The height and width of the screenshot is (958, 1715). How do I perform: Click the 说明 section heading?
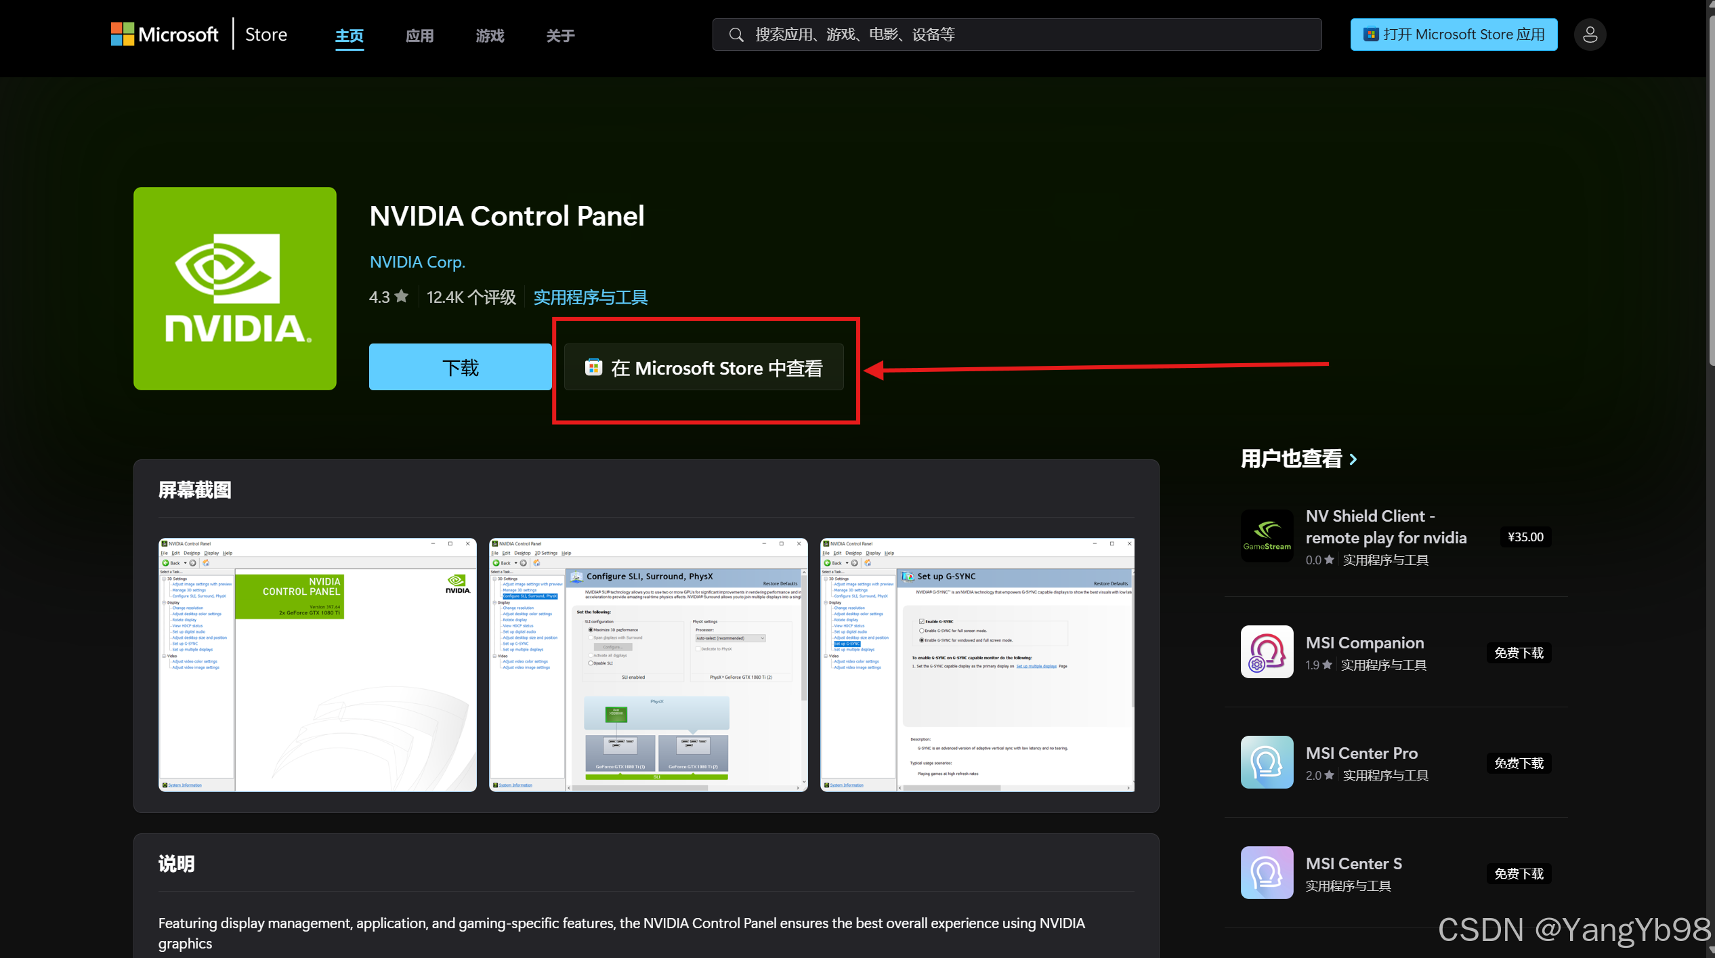(177, 864)
